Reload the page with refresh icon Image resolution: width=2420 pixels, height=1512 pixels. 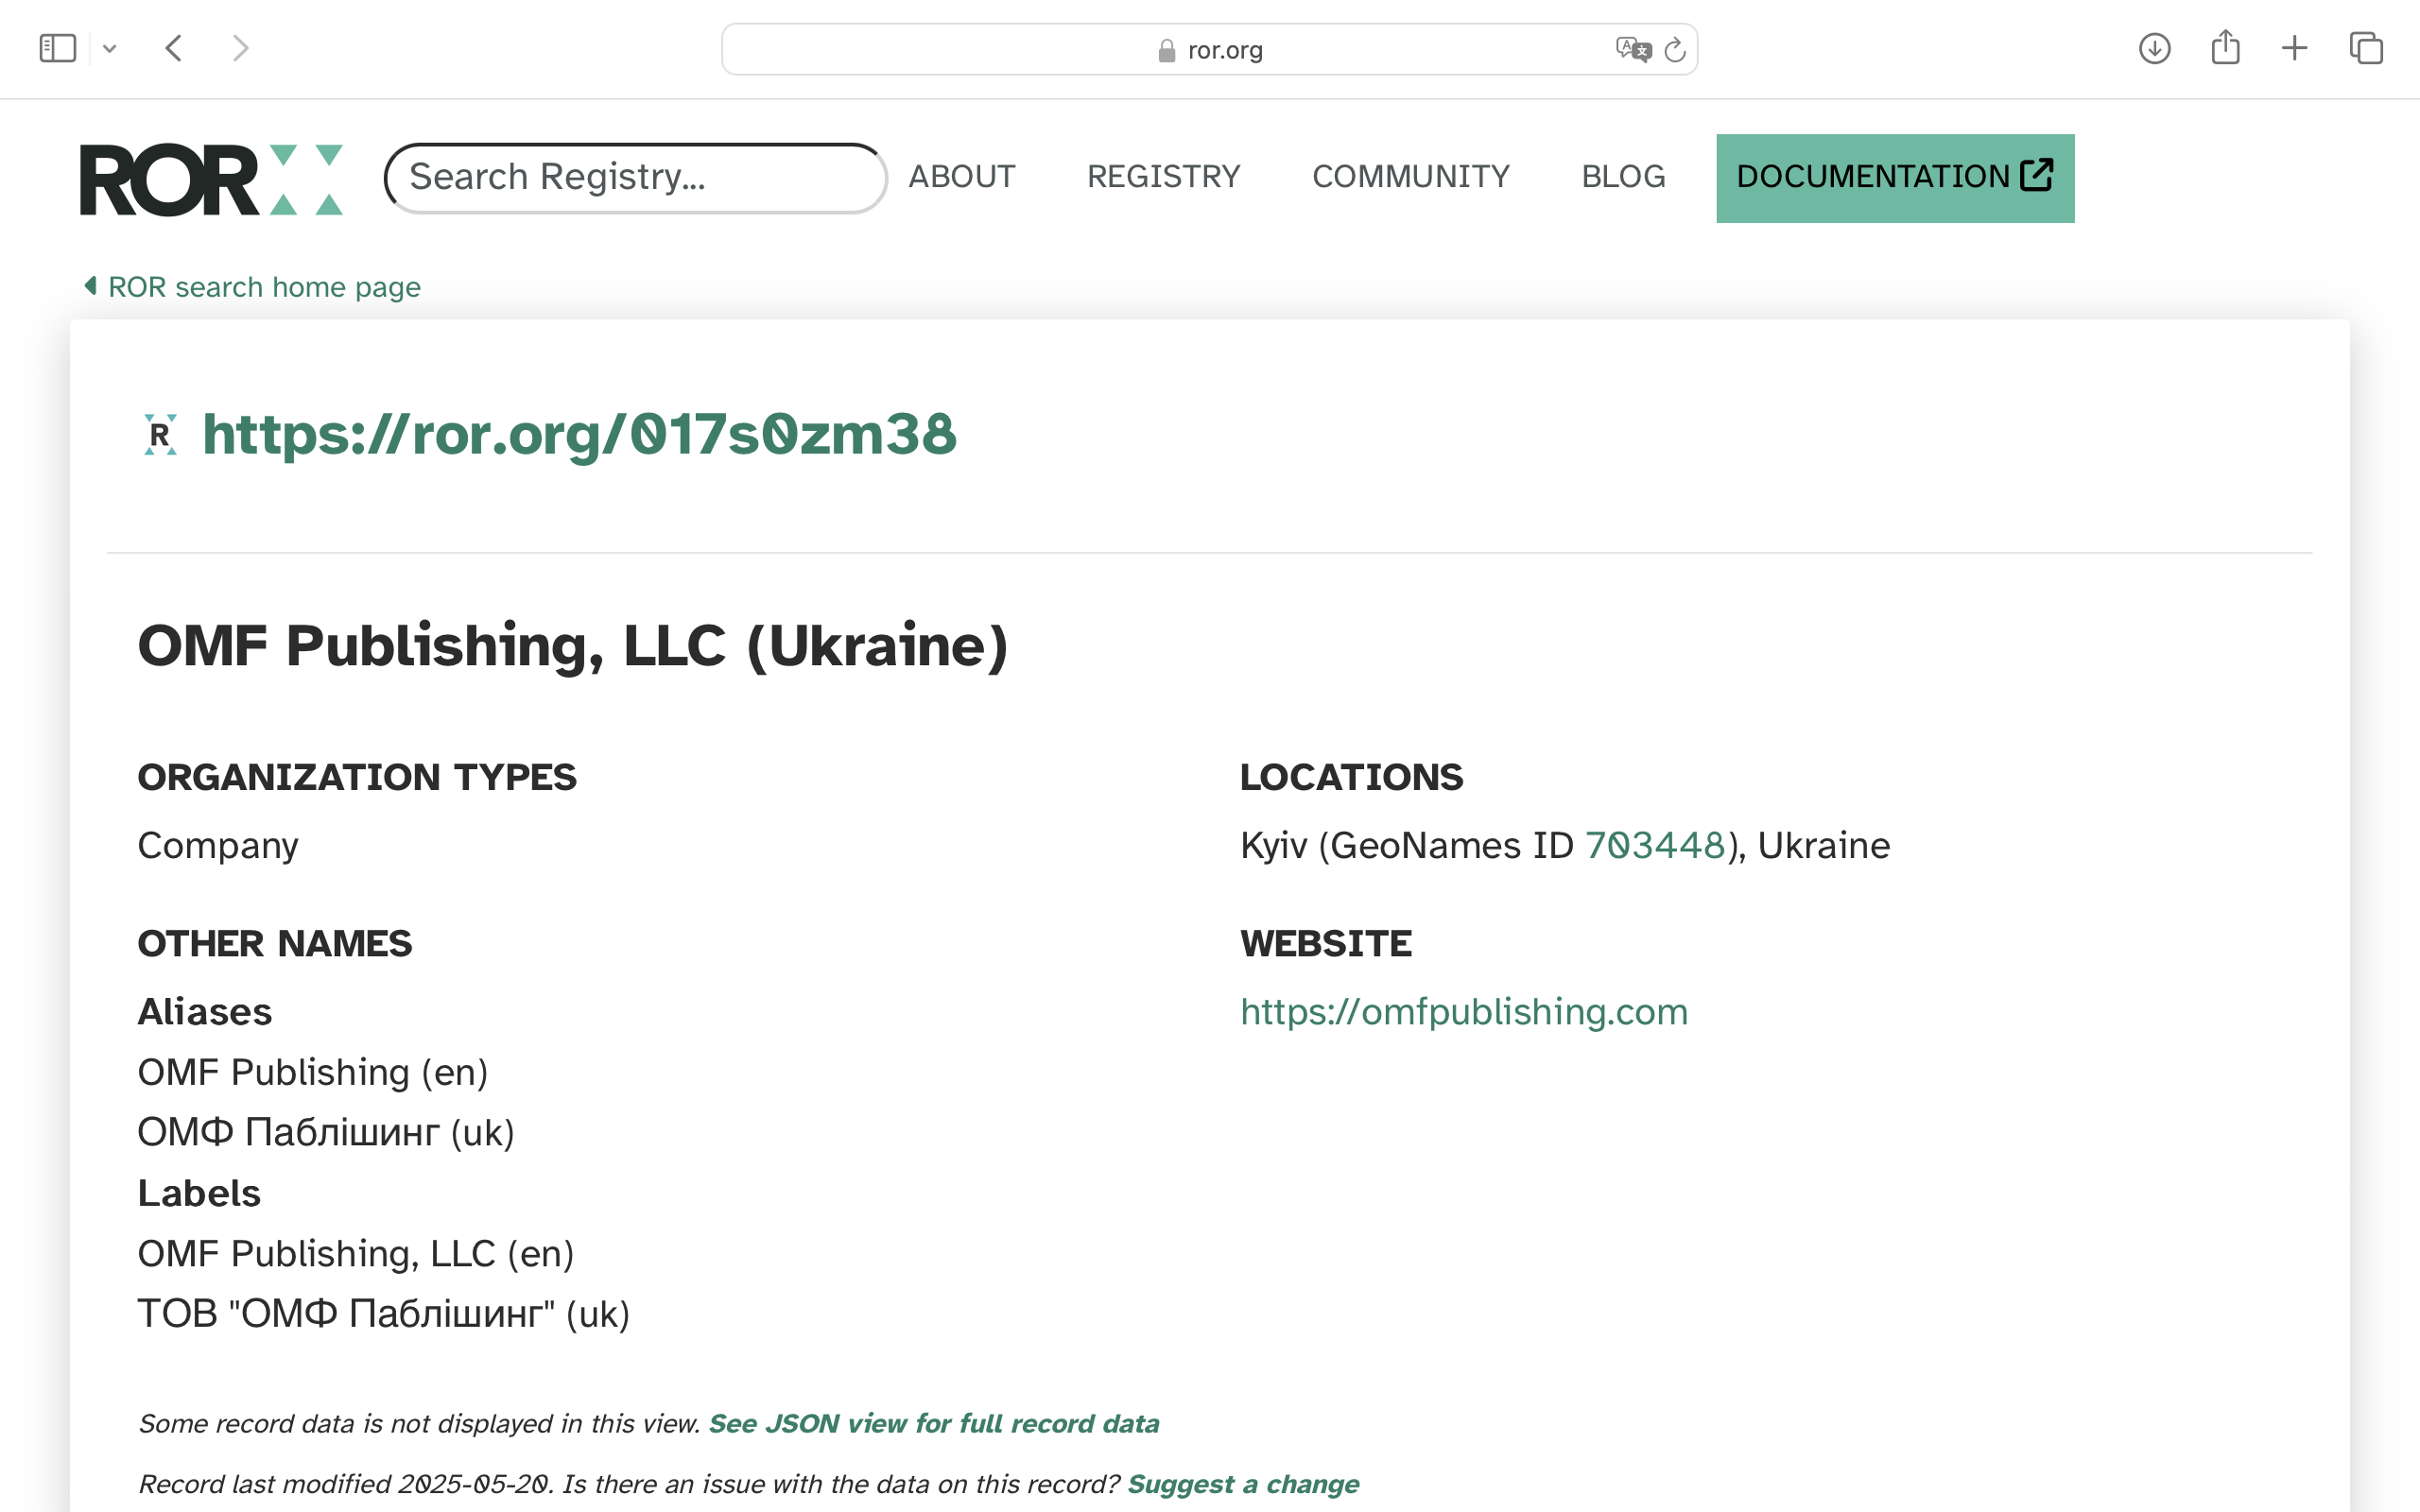coord(1675,49)
